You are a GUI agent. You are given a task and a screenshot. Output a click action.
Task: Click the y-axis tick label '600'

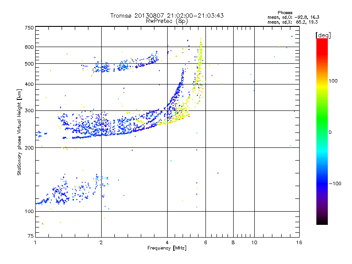[x=29, y=47]
